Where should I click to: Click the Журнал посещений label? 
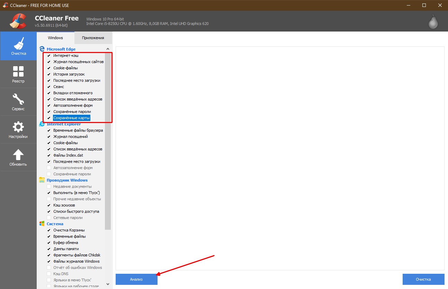click(70, 137)
